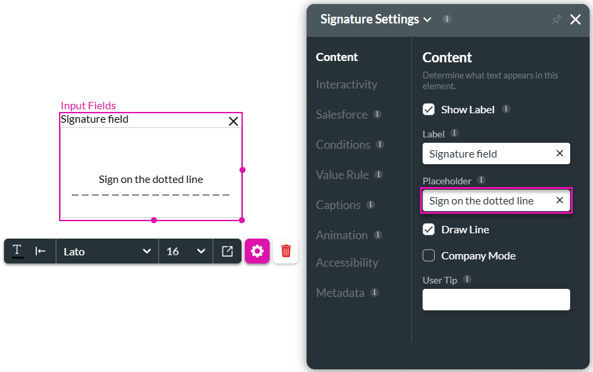Open the font size 16 dropdown

186,251
